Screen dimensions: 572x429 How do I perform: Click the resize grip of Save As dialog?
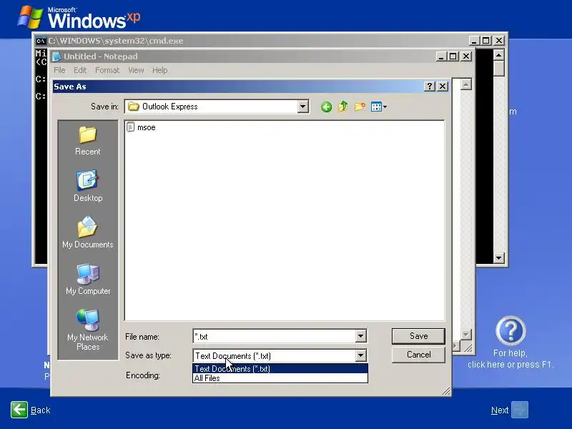(445, 391)
